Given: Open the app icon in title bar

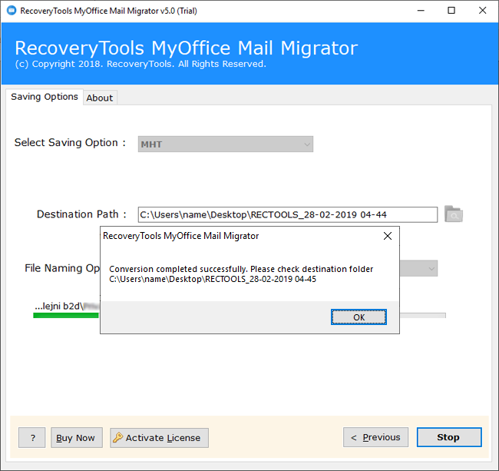Looking at the screenshot, I should 12,11.
